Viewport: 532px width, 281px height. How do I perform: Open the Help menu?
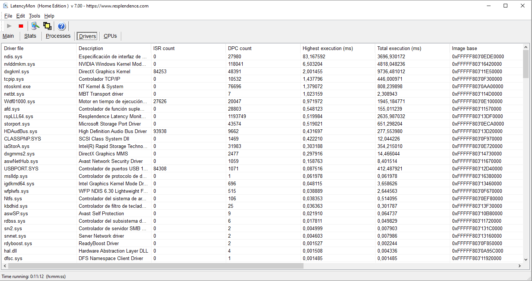pyautogui.click(x=49, y=16)
